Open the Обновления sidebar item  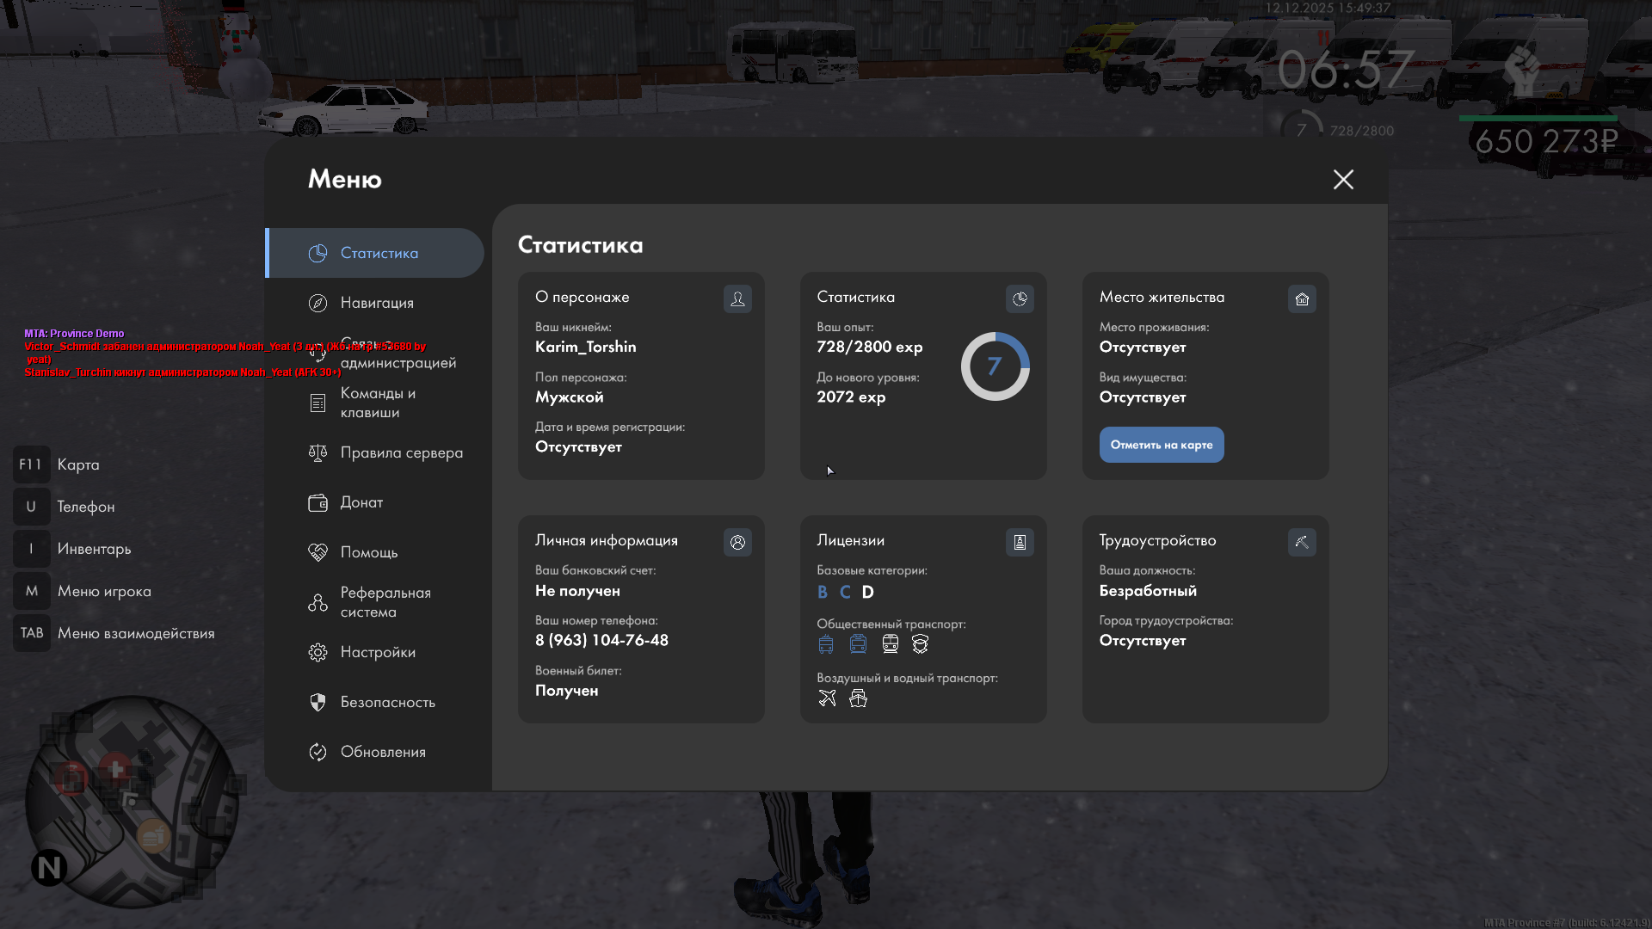[383, 752]
